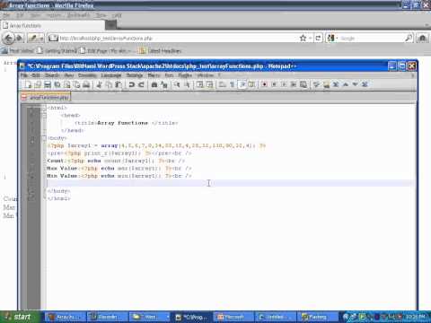Open the Latest Headlines bookmark feed

click(x=160, y=51)
